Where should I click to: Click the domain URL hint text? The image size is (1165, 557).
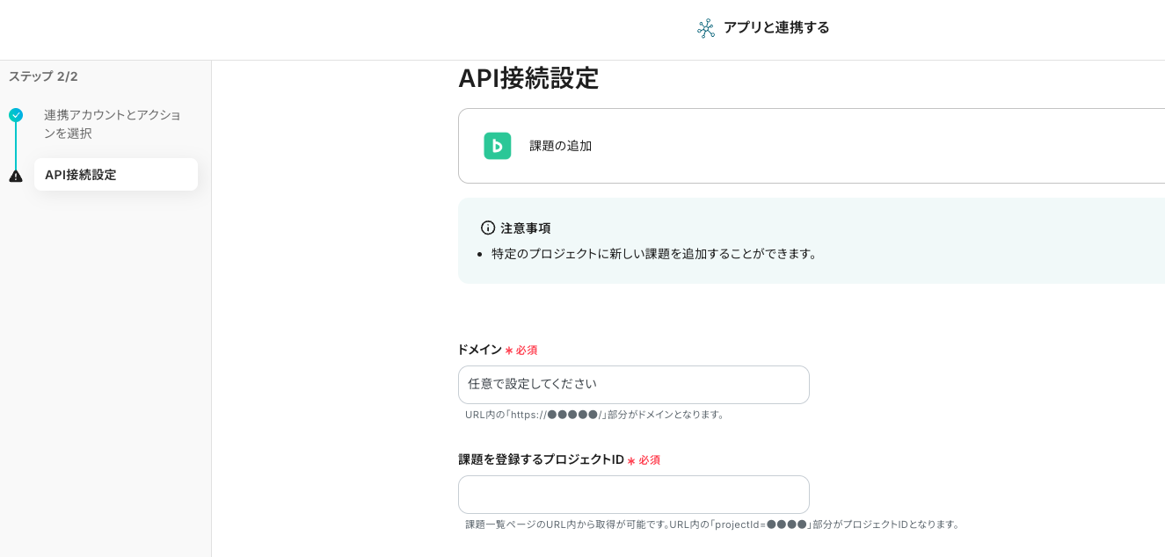(595, 415)
